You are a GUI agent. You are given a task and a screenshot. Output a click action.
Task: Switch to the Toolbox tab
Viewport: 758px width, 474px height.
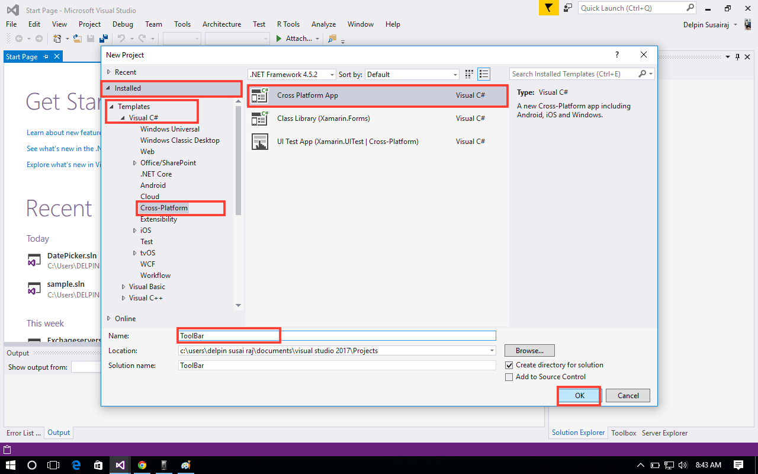point(624,433)
